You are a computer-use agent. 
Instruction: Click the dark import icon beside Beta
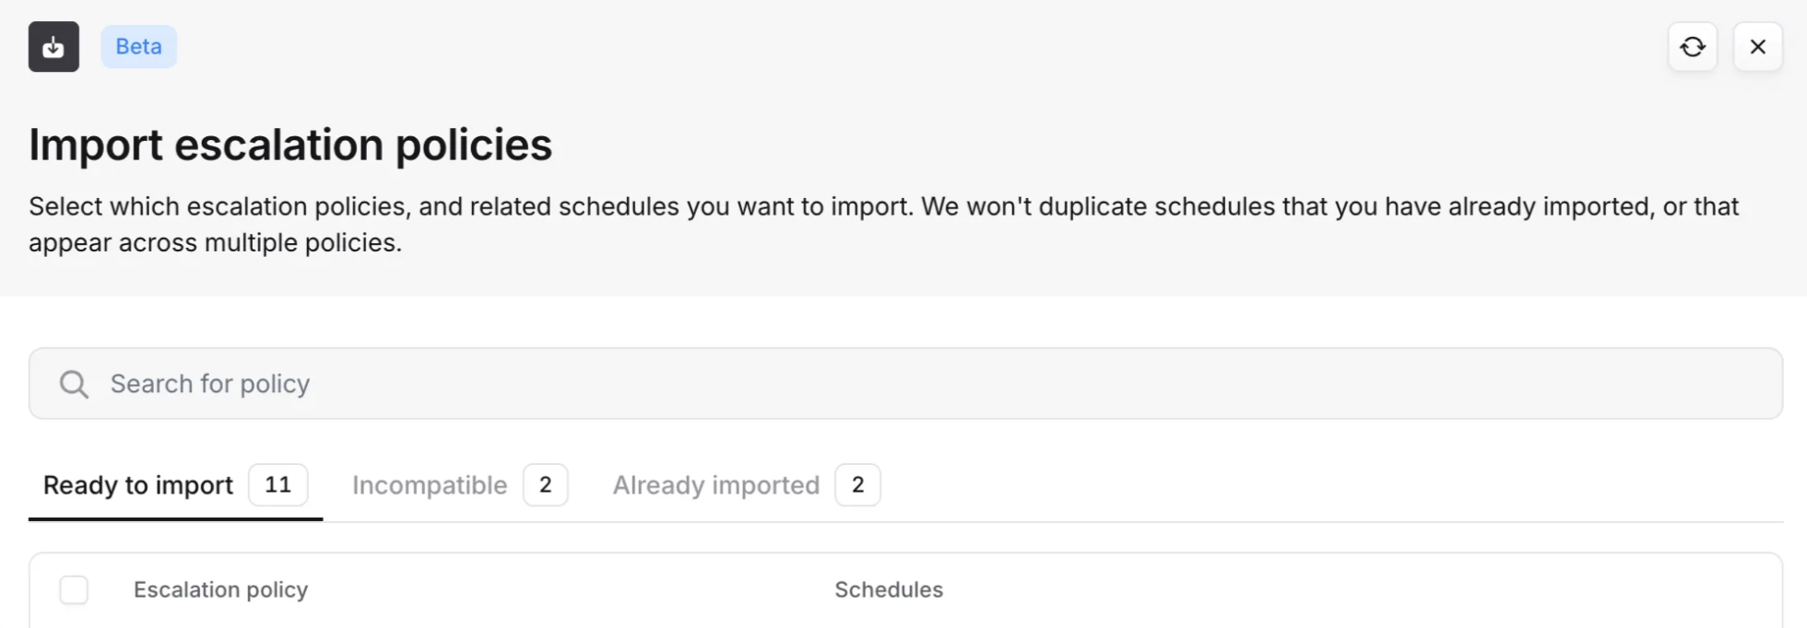pyautogui.click(x=53, y=47)
